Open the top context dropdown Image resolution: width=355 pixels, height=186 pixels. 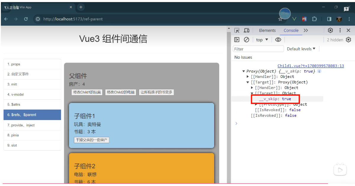tap(262, 40)
